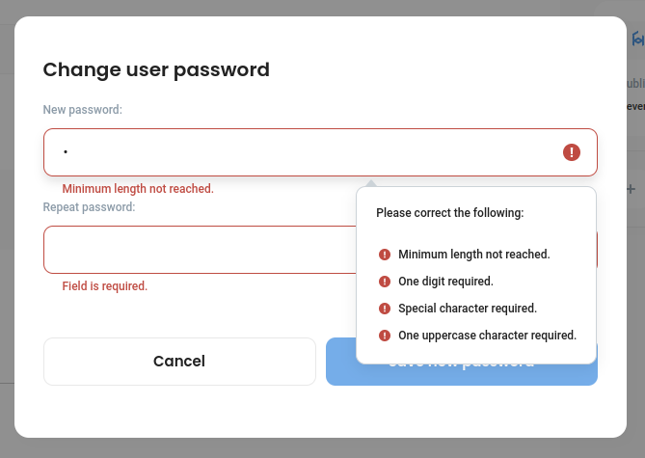Viewport: 645px width, 458px height.
Task: Click the One uppercase character required text
Action: 487,336
